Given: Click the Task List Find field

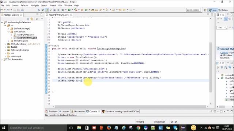Looking at the screenshot, I should 222,28.
